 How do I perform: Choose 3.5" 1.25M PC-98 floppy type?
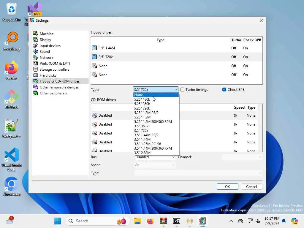click(156, 144)
